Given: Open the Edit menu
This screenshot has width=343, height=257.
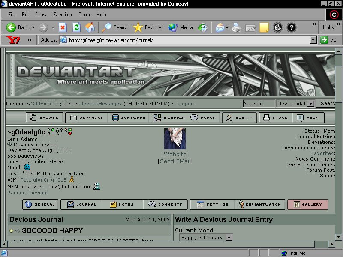Looking at the screenshot, I should pos(26,15).
